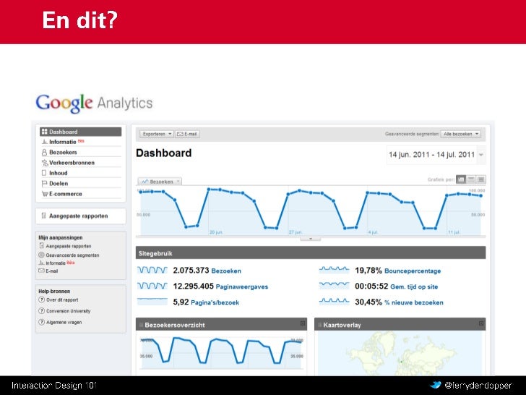This screenshot has width=526, height=395.
Task: Open the Bezoeken metric link
Action: 226,271
